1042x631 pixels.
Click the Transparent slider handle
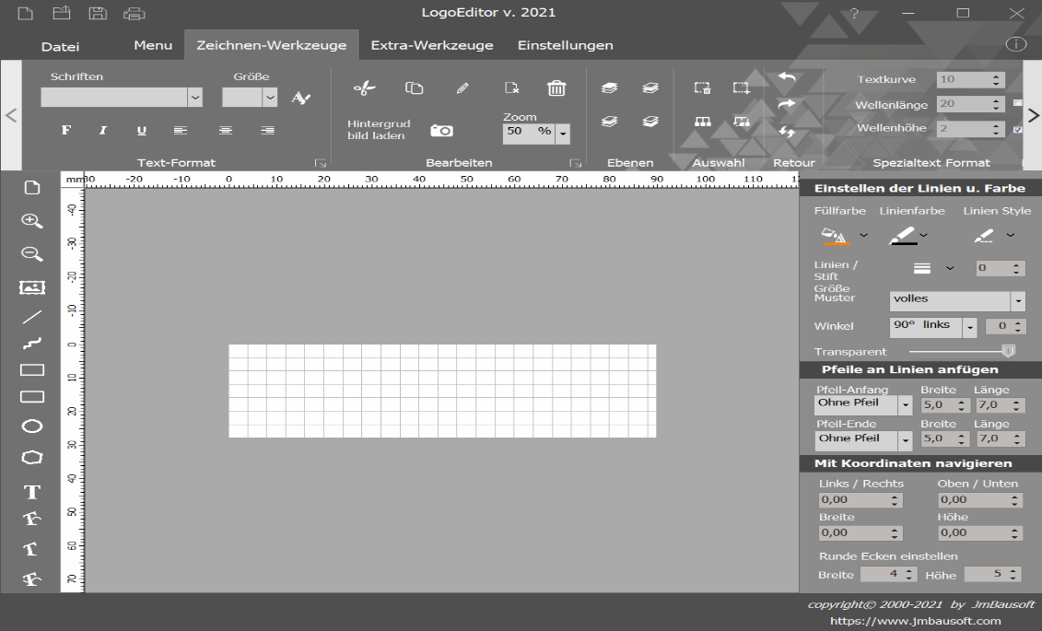point(1008,351)
